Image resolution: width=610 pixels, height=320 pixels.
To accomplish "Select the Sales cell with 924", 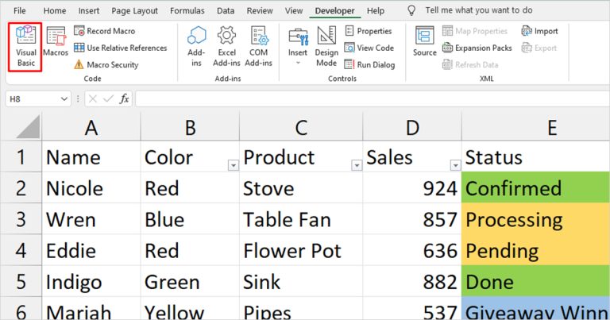I will [412, 188].
